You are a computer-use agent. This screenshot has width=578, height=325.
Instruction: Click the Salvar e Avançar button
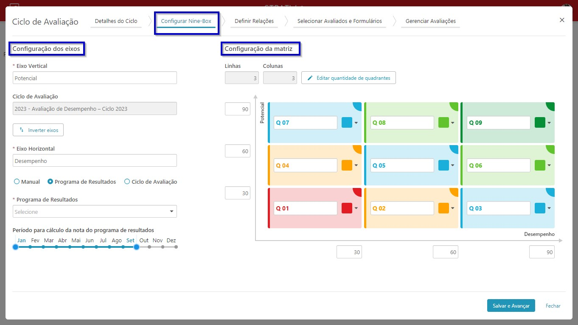tap(511, 305)
